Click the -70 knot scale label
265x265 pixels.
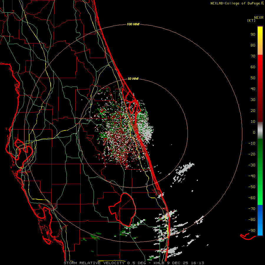(252, 209)
